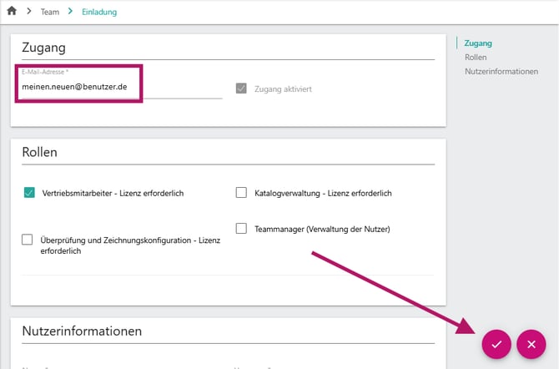Enable Katalogverwaltung role checkbox
Viewport: 559px width, 369px height.
pos(241,192)
